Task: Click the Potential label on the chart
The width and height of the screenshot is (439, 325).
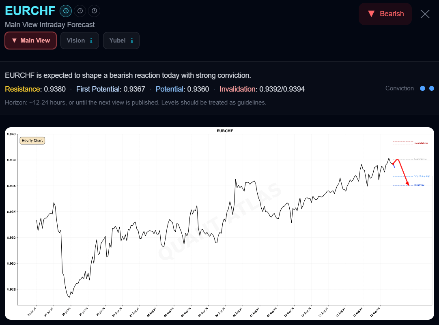Action: pos(419,185)
